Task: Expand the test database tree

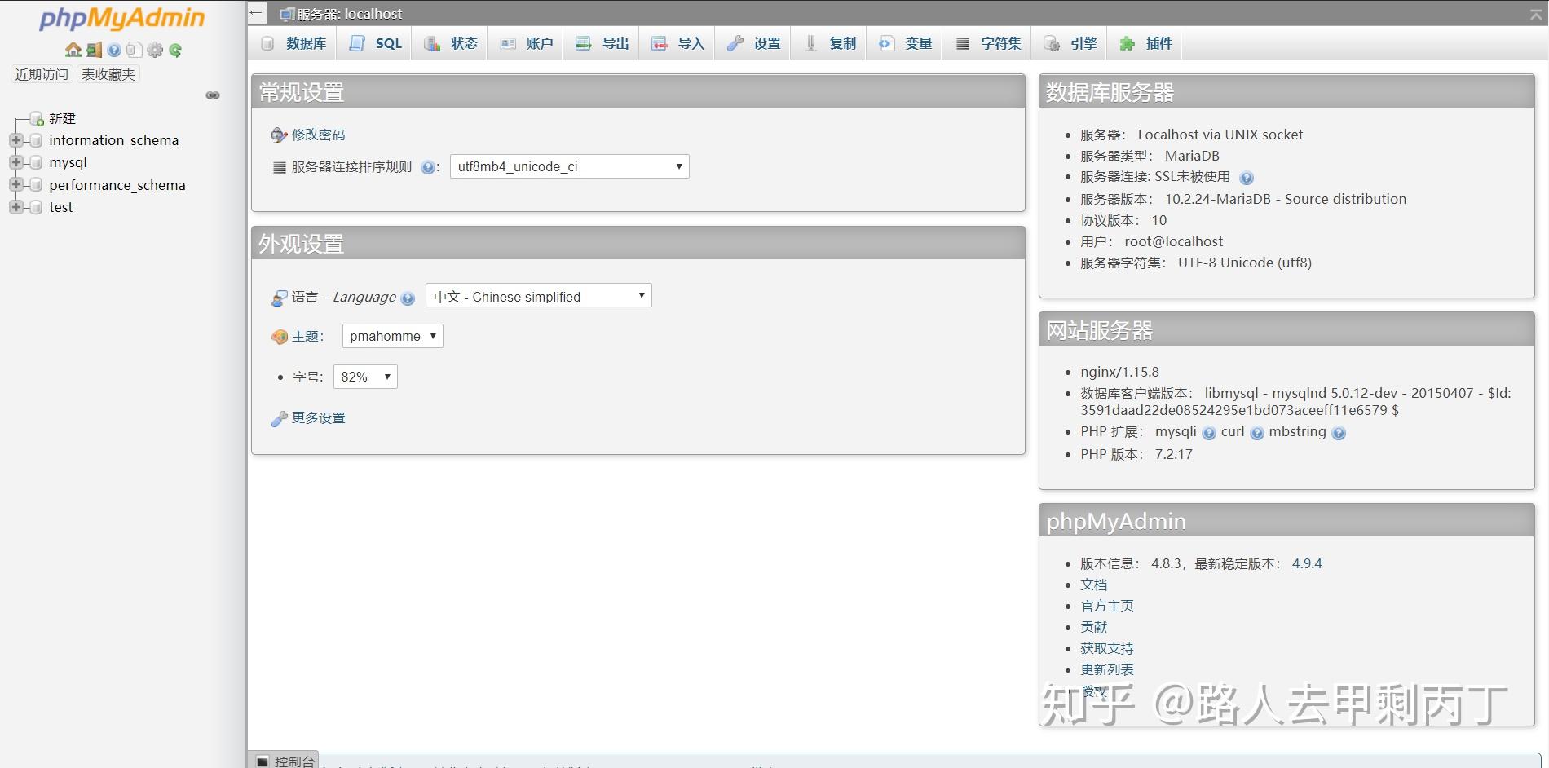Action: [x=16, y=206]
